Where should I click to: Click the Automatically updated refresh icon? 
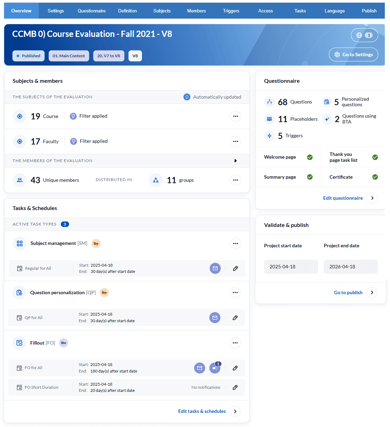[187, 97]
